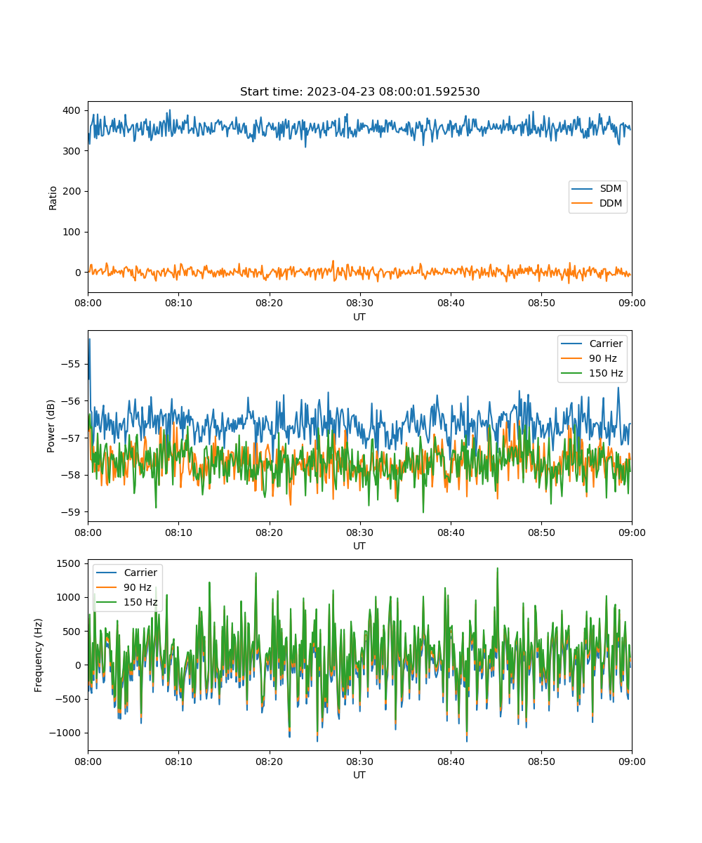The image size is (702, 843).
Task: Click the "Frequency (Hz)" y-axis label
Action: tap(39, 655)
